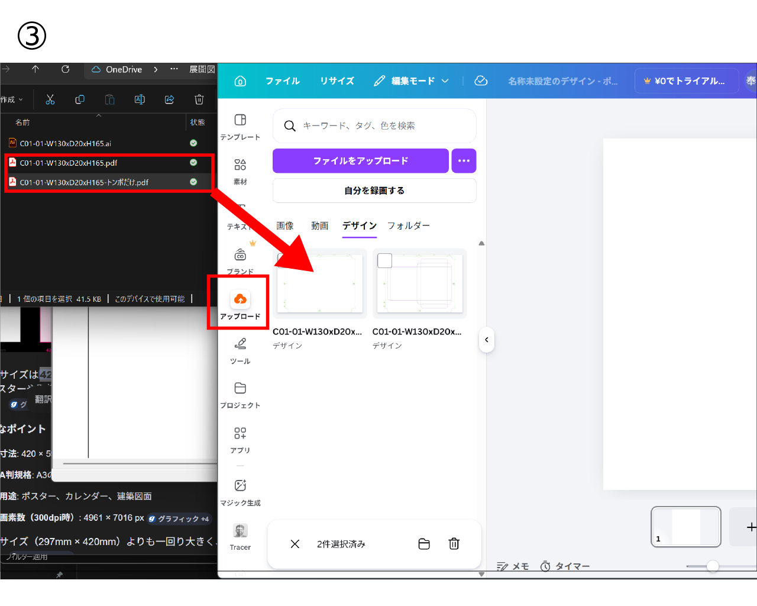Delete selected items with trash icon
The width and height of the screenshot is (757, 606).
[x=454, y=544]
